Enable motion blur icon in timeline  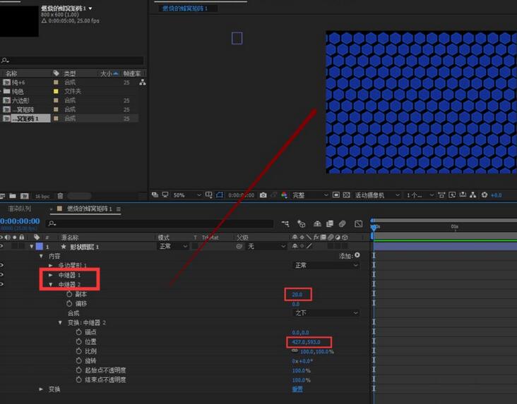click(343, 224)
